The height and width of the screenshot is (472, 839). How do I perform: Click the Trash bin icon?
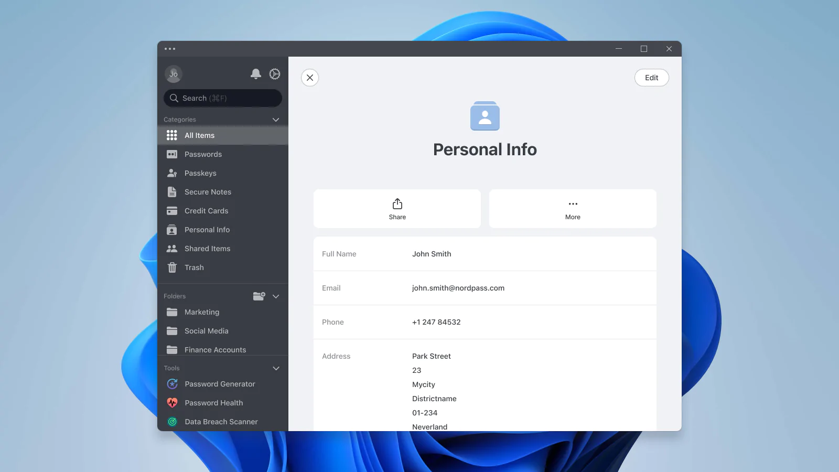[172, 267]
